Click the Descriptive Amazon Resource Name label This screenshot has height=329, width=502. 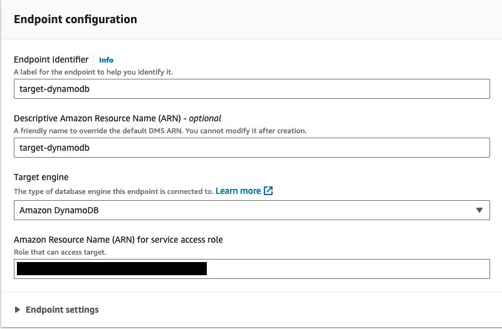(117, 118)
